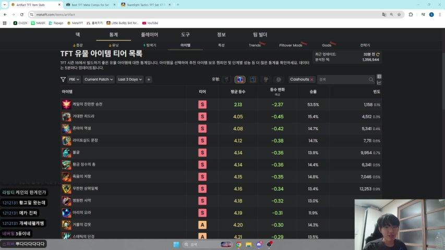Viewport: 445px width, 250px height.
Task: Add a filter with the plus button
Action: tap(149, 80)
